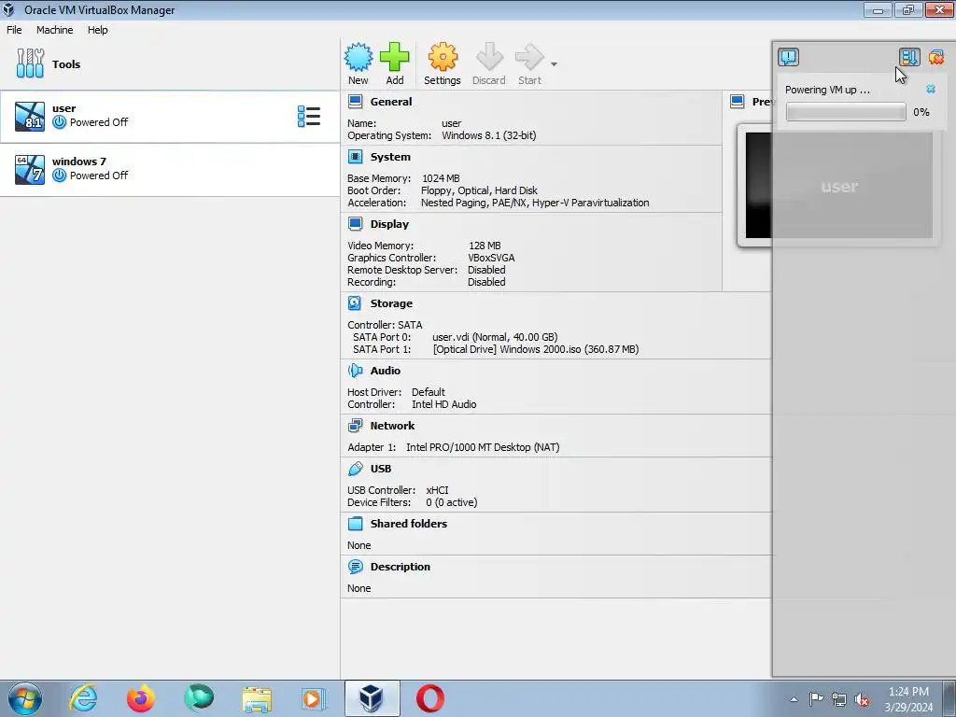The width and height of the screenshot is (956, 717).
Task: Open the Display settings heading link
Action: pyautogui.click(x=389, y=224)
